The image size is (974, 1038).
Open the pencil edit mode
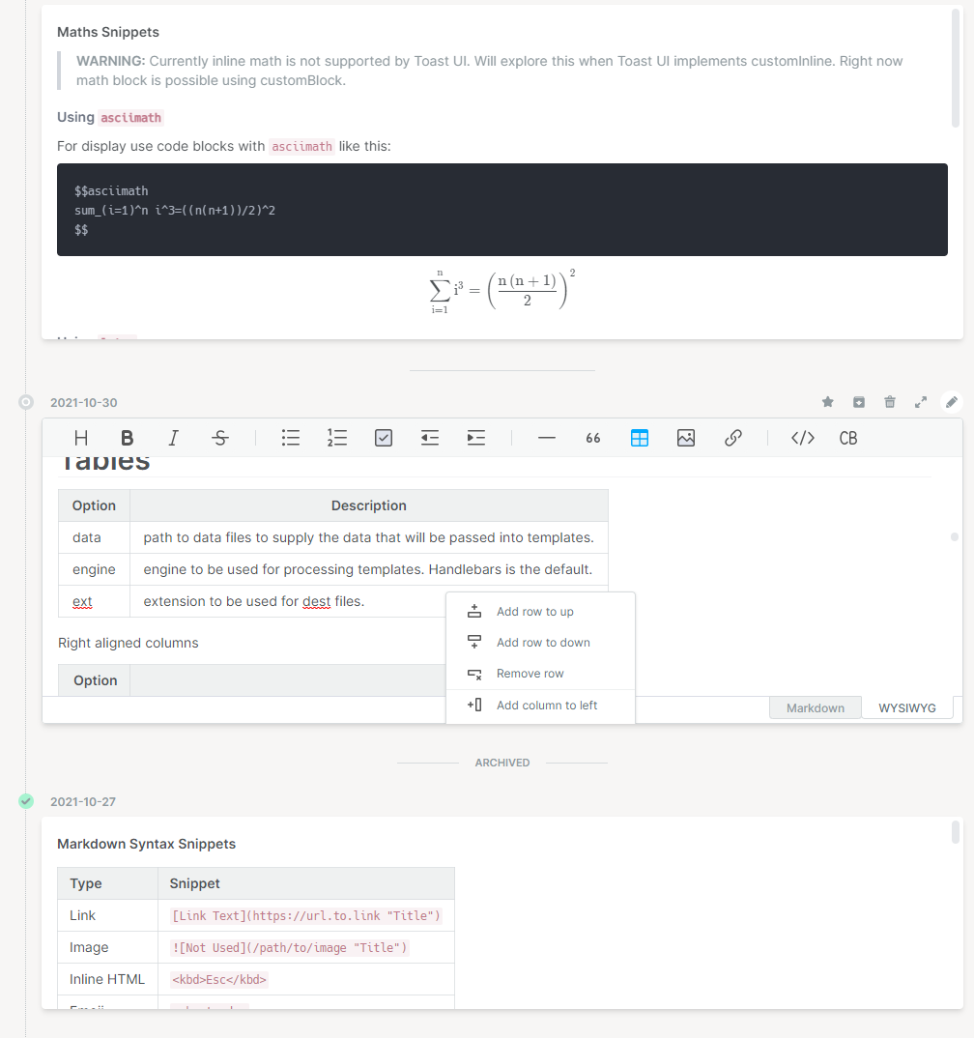tap(951, 402)
